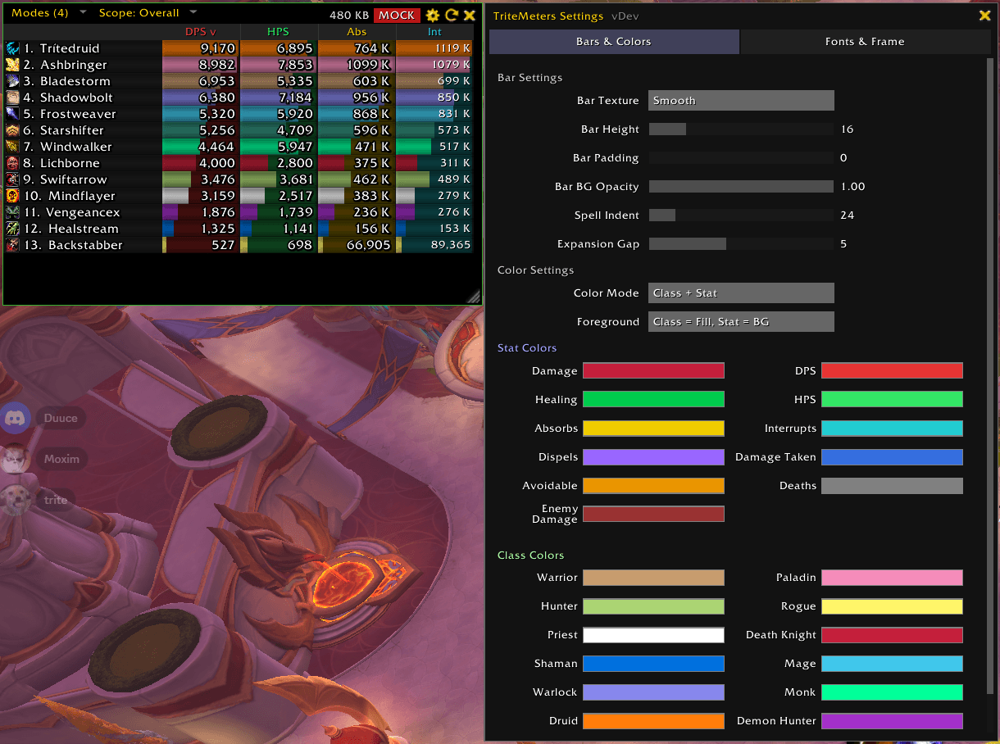Adjust the Bar Padding slider
The height and width of the screenshot is (744, 1000).
coord(741,158)
